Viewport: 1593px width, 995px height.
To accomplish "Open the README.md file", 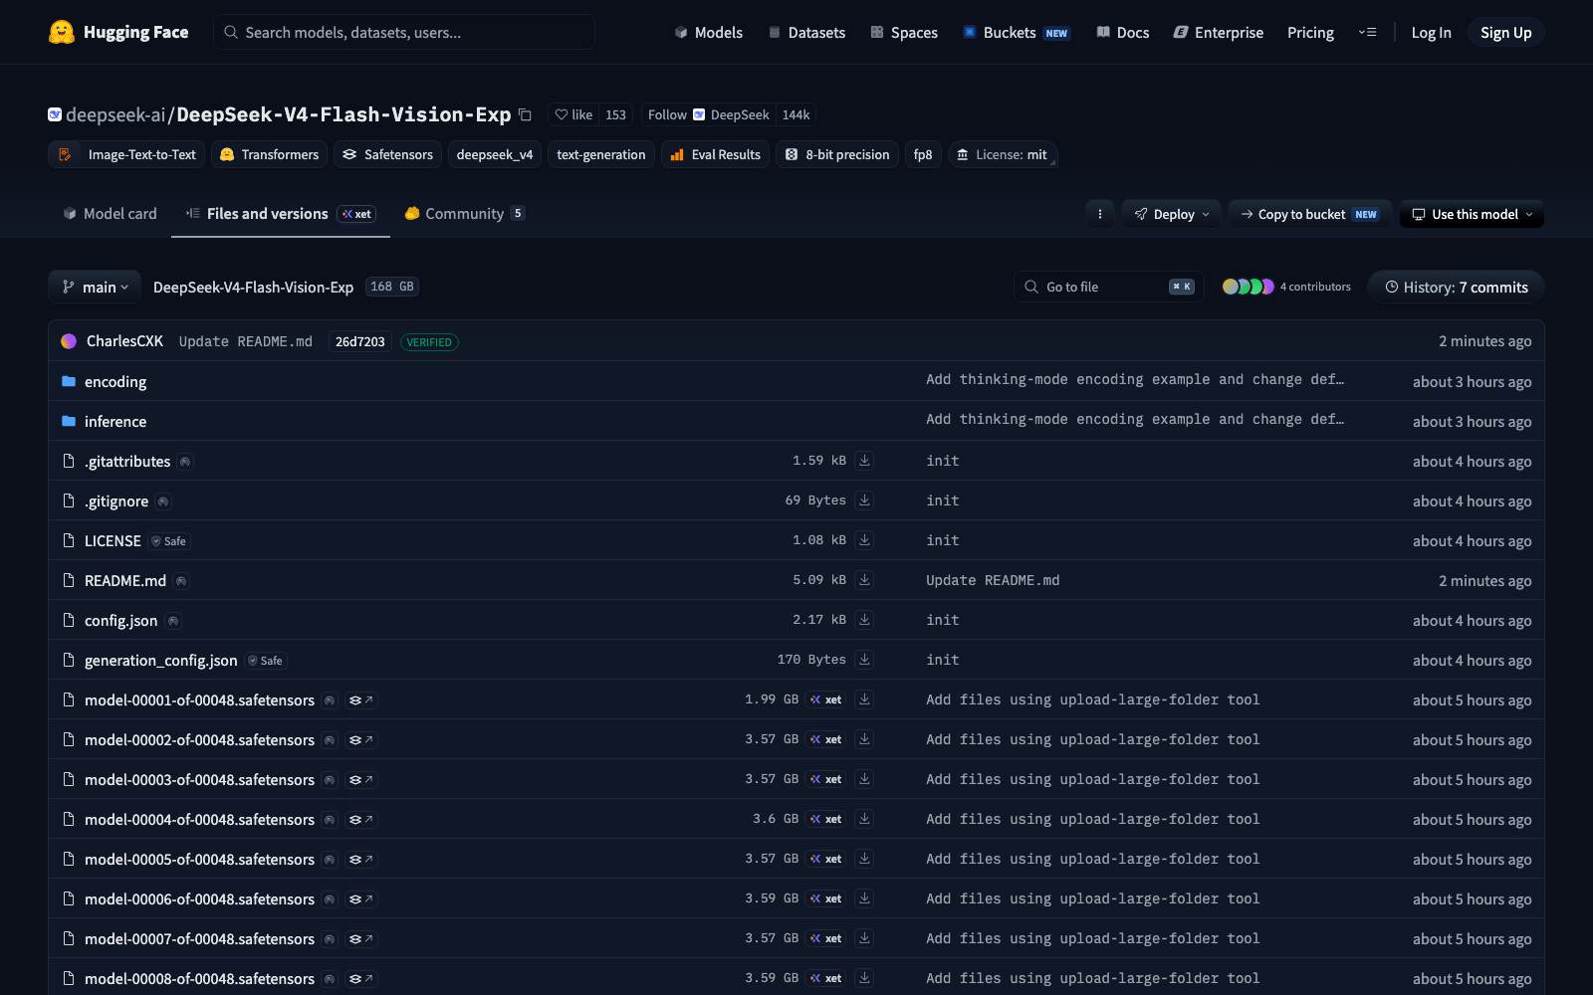I will (125, 580).
